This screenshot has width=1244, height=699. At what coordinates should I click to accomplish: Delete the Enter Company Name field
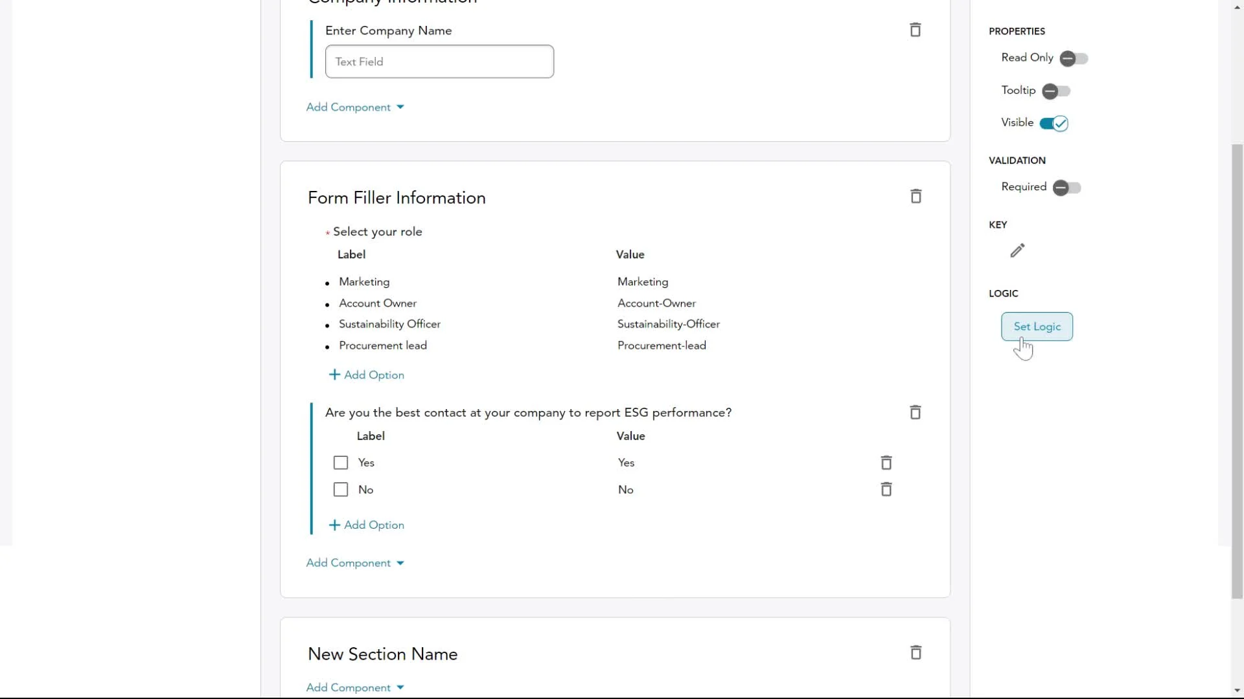tap(915, 30)
